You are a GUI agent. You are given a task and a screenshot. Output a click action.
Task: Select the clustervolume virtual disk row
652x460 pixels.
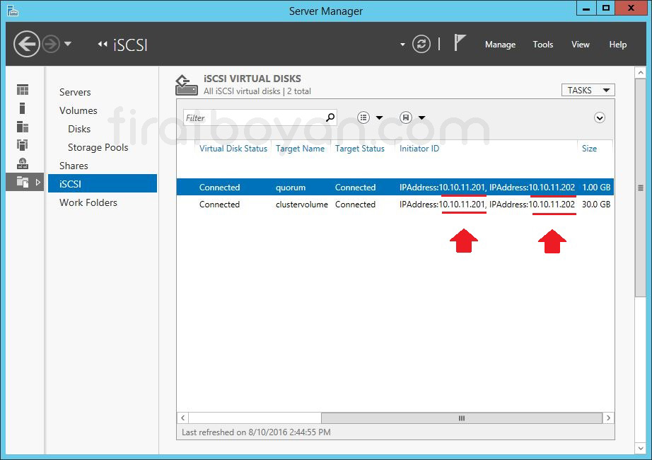pos(395,205)
